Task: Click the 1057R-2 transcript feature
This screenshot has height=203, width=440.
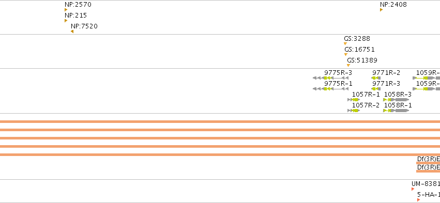Action: pos(354,111)
